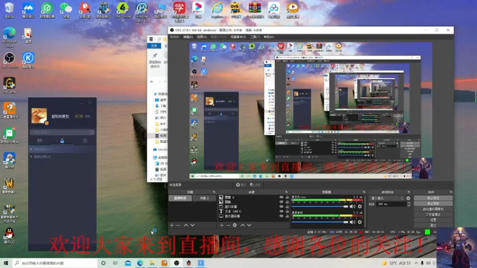Image resolution: width=477 pixels, height=268 pixels.
Task: Open the 桌面音频 audio settings gear
Action: pyautogui.click(x=360, y=222)
